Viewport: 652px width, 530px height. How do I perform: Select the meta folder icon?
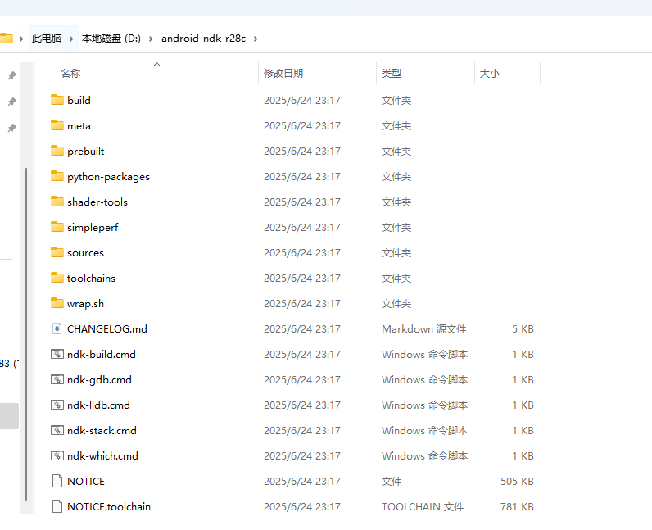57,125
